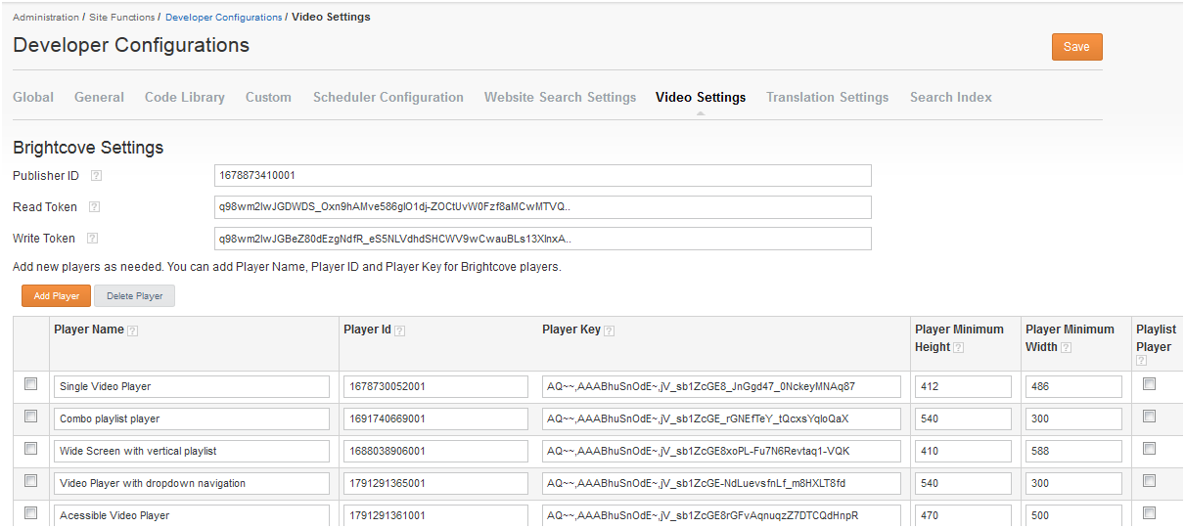The height and width of the screenshot is (528, 1185).
Task: Switch to the Global tab
Action: [x=33, y=98]
